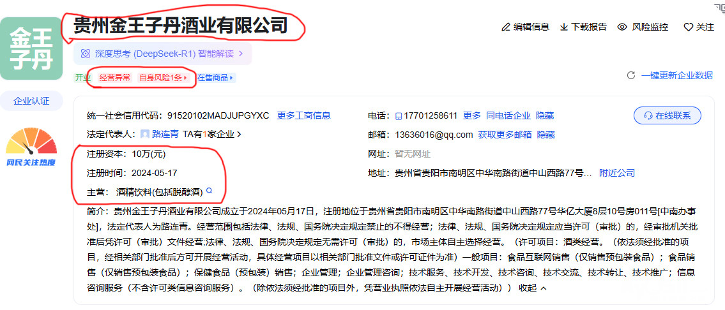Click the magnifier icon after 酒精饮料 main business
725x310 pixels.
[x=208, y=191]
